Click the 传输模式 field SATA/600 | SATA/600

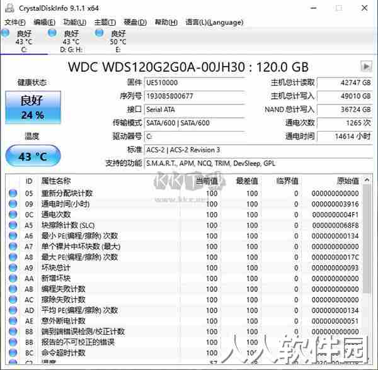click(x=195, y=123)
